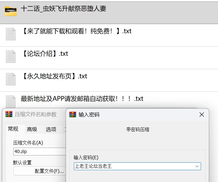Switch to the 常规 tab
This screenshot has height=182, width=218.
13,129
